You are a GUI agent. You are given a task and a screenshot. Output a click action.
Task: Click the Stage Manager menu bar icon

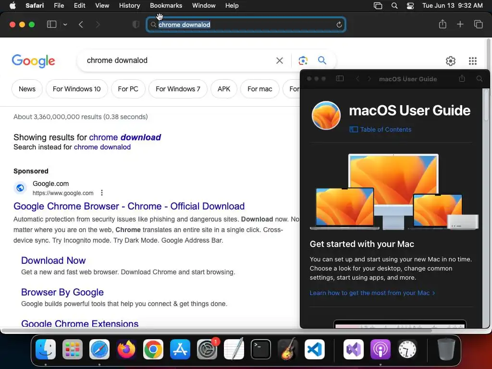click(378, 6)
